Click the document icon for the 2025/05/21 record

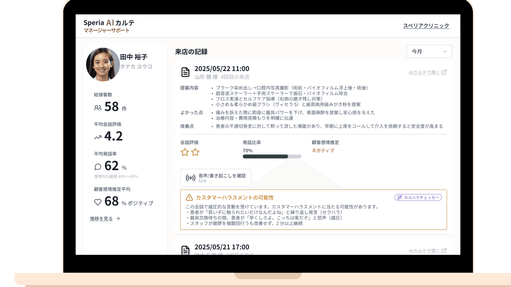185,250
